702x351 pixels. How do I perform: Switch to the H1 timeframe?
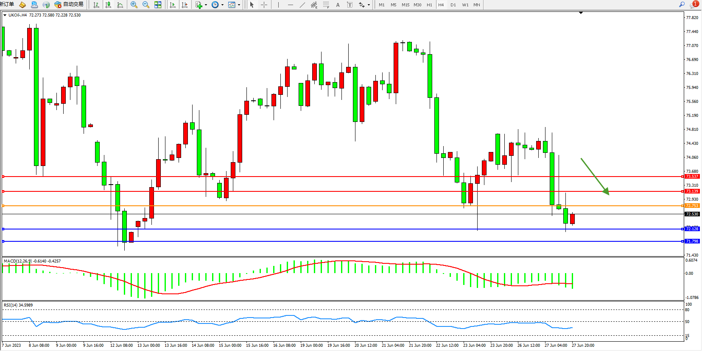tap(429, 5)
